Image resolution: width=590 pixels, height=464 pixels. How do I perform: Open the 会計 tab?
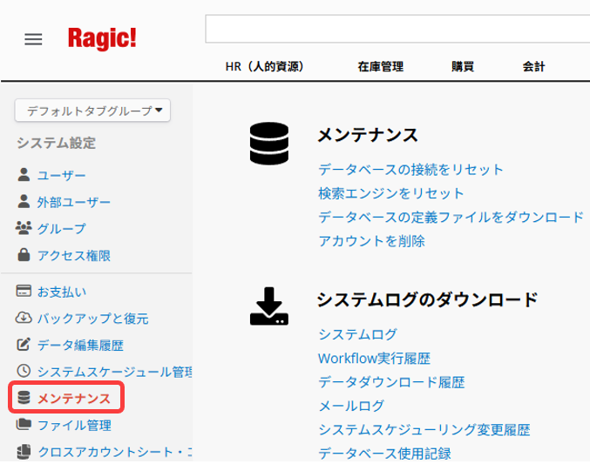[x=533, y=66]
